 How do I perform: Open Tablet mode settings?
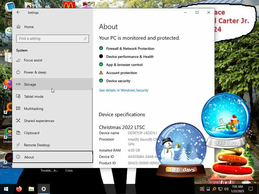click(53, 96)
